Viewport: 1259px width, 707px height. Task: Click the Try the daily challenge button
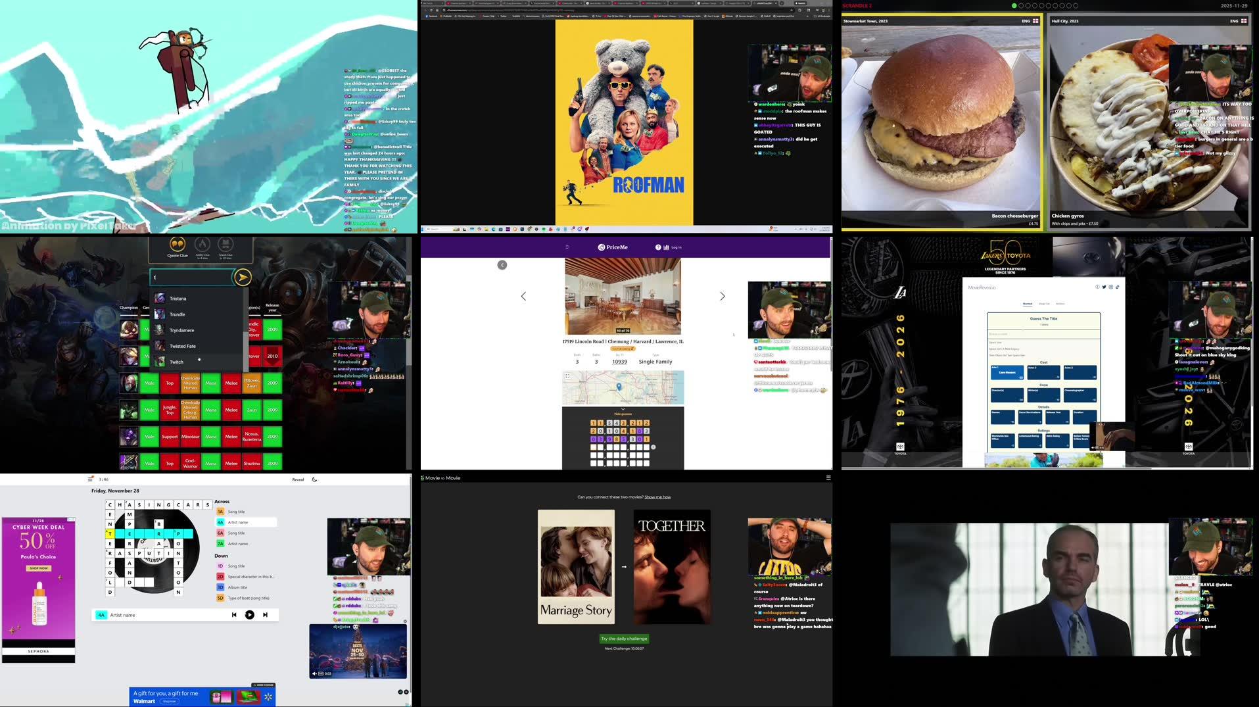tap(625, 638)
